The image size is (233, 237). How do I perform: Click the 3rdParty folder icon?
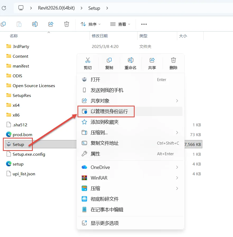[9, 46]
